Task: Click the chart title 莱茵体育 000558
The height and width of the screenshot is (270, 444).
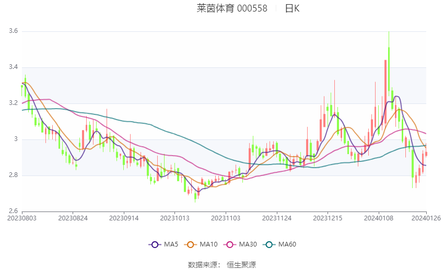Action: [232, 8]
